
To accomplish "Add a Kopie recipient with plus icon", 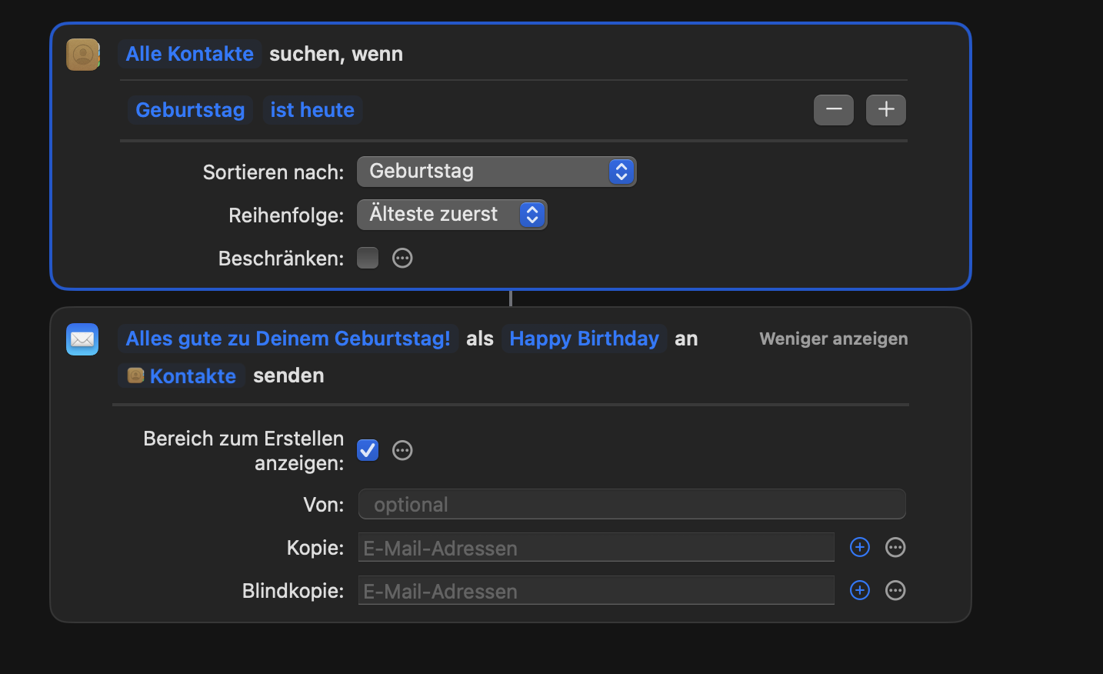I will point(859,547).
